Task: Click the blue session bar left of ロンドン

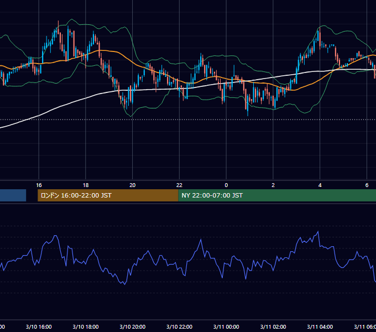Action: tap(13, 195)
